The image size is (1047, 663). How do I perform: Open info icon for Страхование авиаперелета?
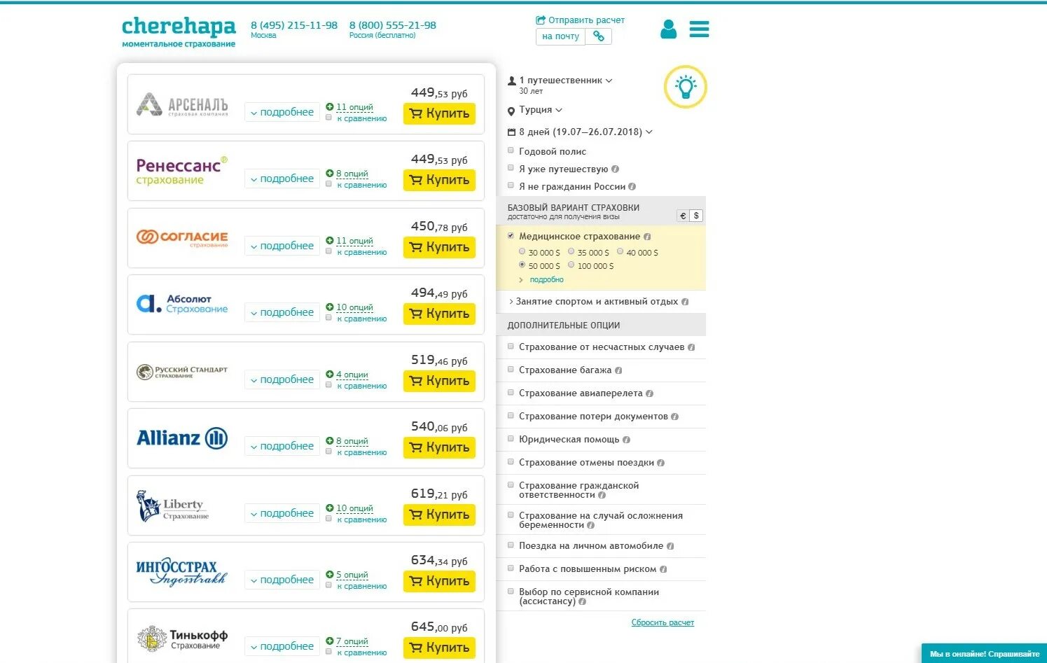coord(649,393)
